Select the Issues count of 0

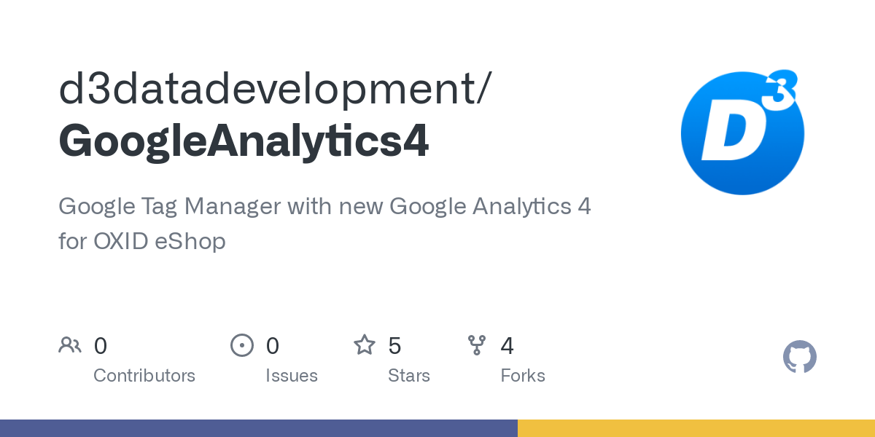(x=273, y=346)
